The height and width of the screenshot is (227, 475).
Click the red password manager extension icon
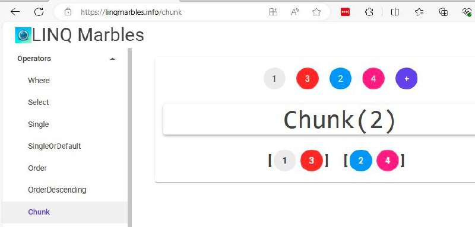(346, 12)
